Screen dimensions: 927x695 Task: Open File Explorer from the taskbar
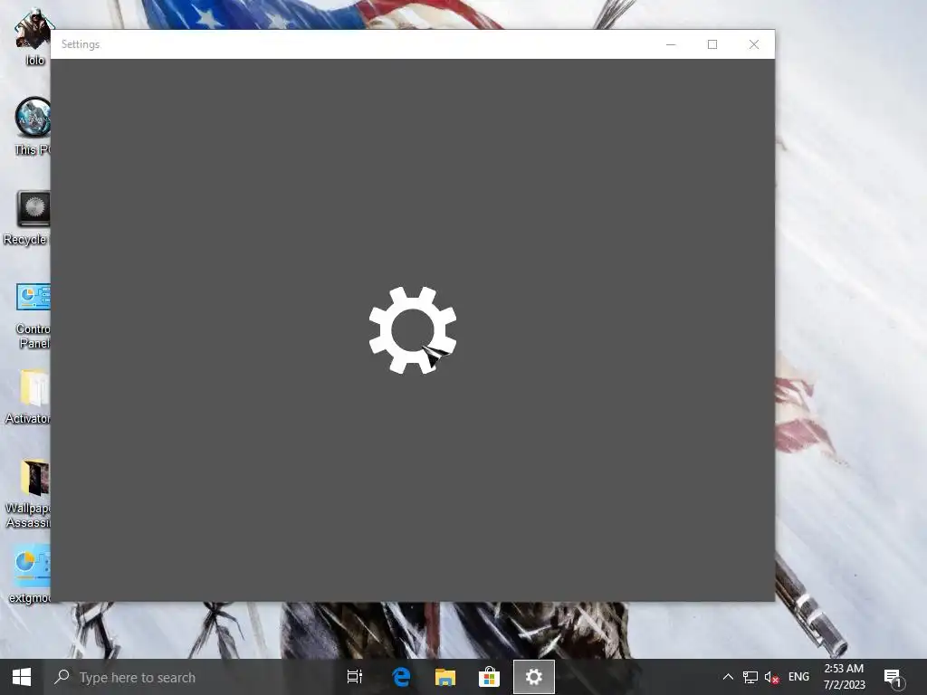click(445, 677)
